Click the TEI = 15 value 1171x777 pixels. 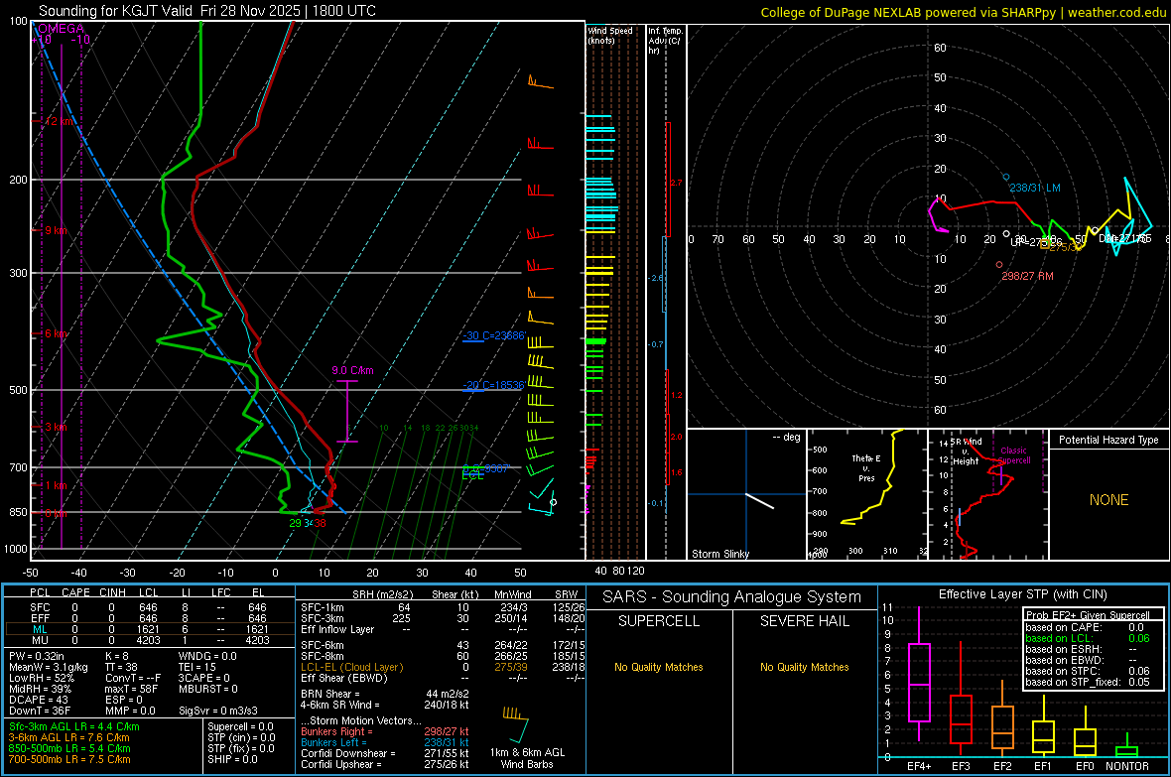(197, 667)
